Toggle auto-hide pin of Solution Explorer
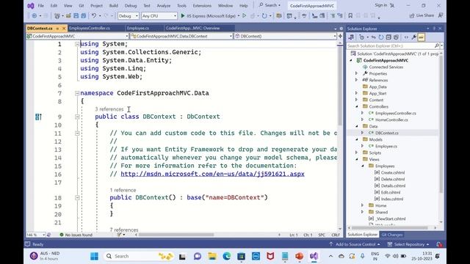This screenshot has height=264, width=470. (x=434, y=29)
